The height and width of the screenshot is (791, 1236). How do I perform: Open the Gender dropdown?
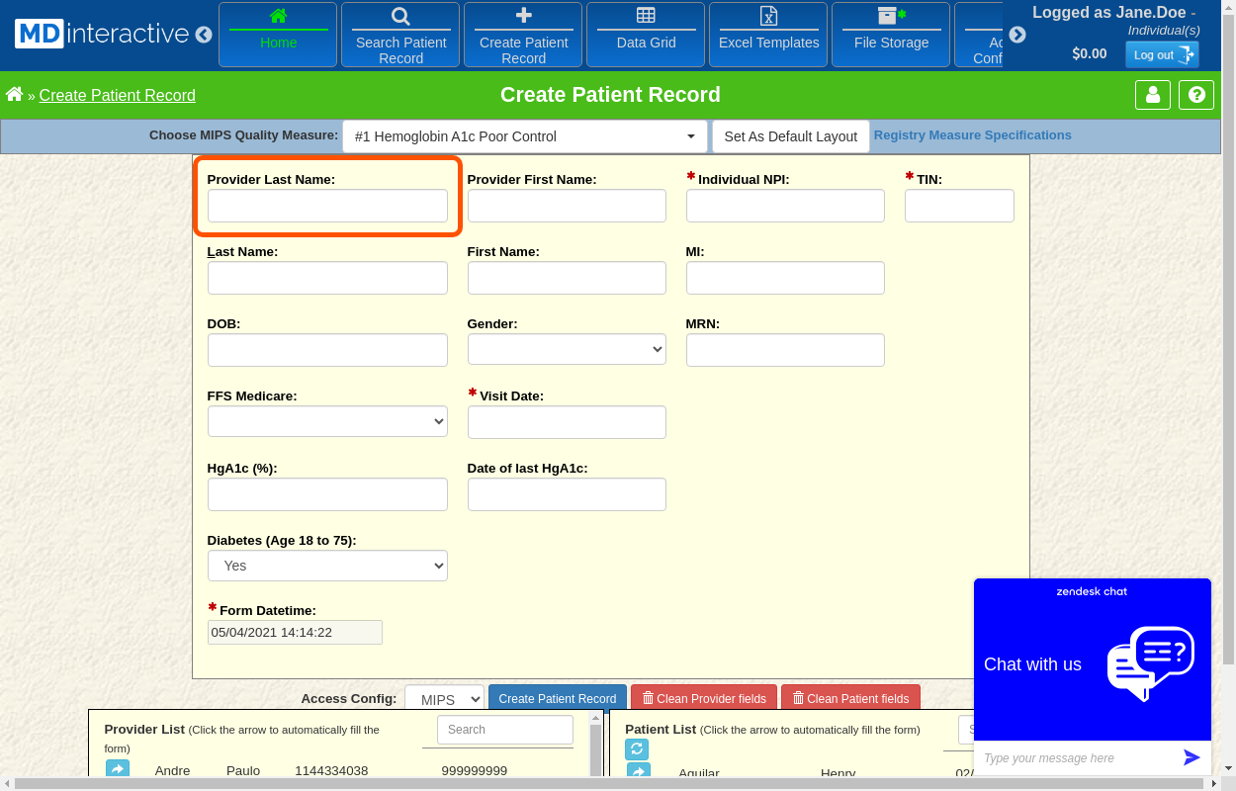567,349
